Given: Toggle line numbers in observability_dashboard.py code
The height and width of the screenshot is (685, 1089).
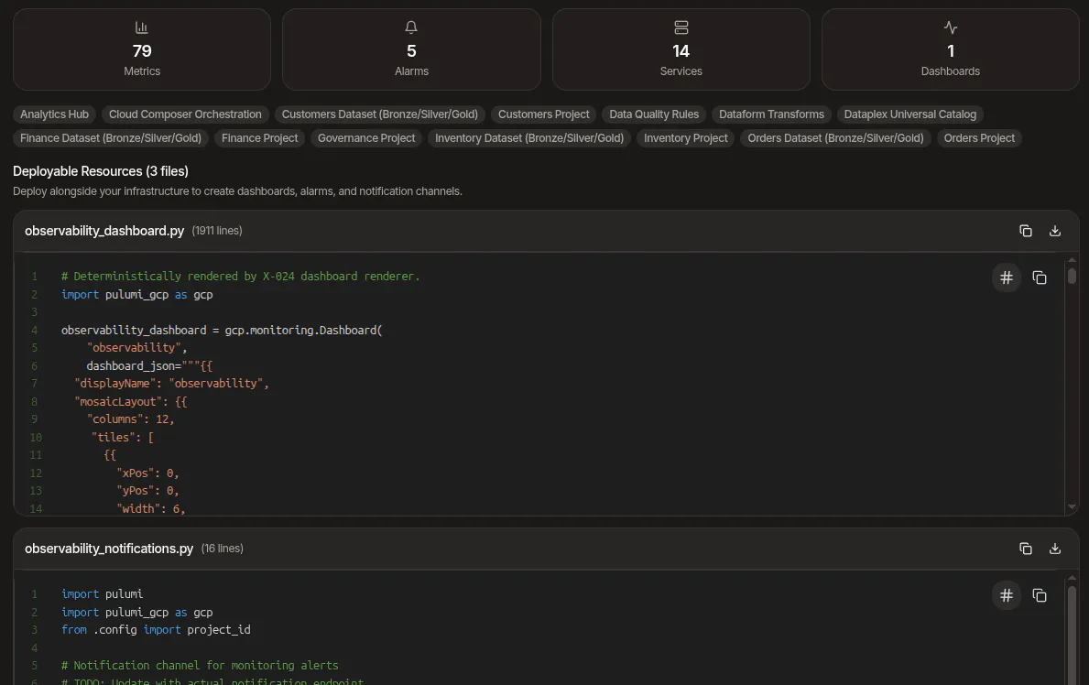Looking at the screenshot, I should click(x=1006, y=277).
